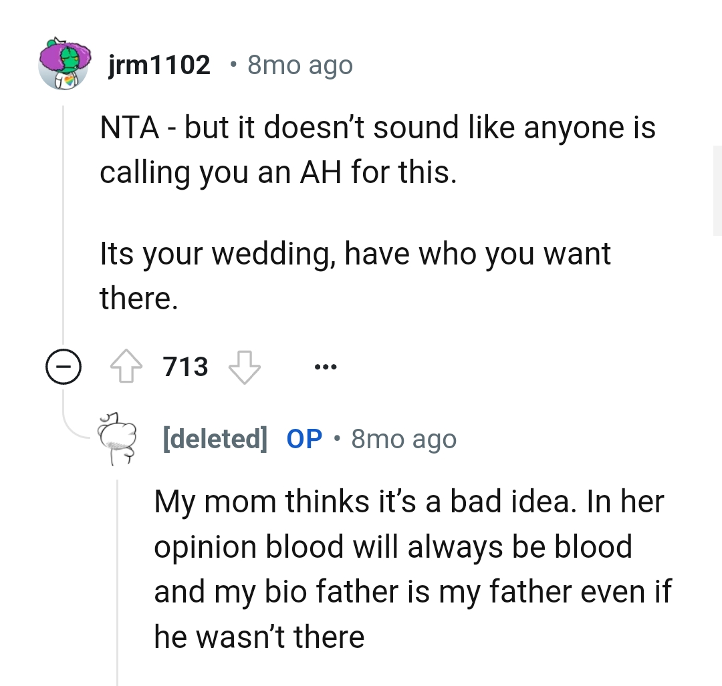The image size is (722, 686).
Task: Click the 8mo ago timestamp on jrm1102's comment
Action: 299,65
